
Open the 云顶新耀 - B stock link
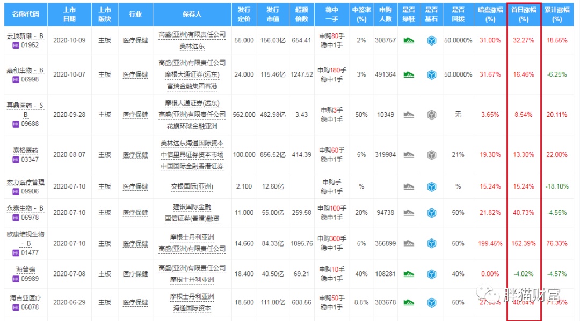pyautogui.click(x=25, y=35)
